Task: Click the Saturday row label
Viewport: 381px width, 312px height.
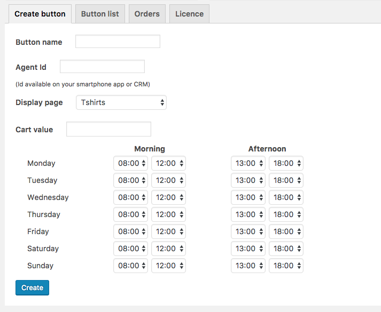Action: pyautogui.click(x=43, y=249)
